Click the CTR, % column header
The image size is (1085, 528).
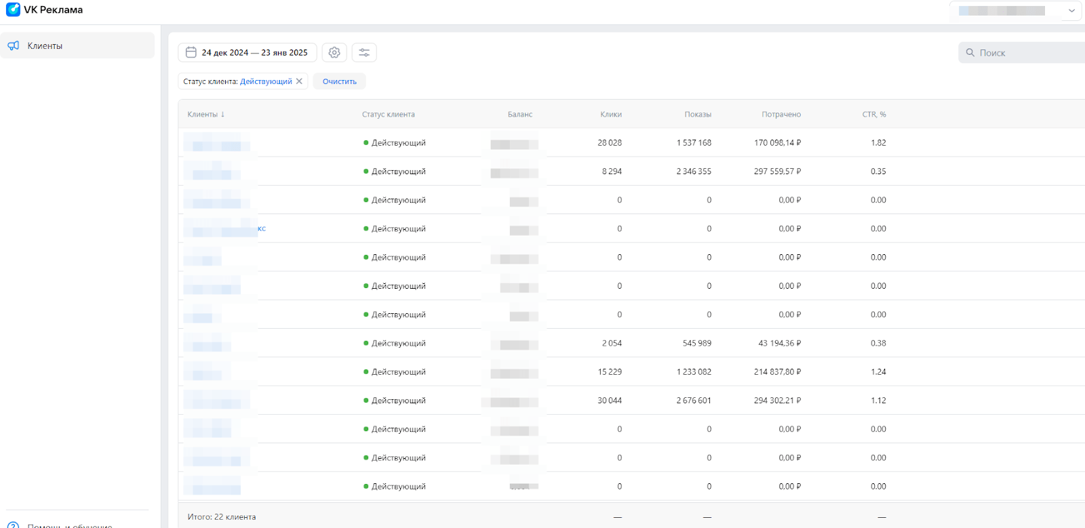(873, 115)
